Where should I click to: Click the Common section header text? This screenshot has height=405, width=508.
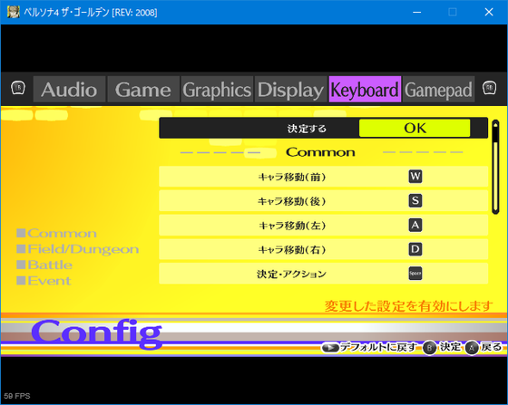(x=320, y=152)
